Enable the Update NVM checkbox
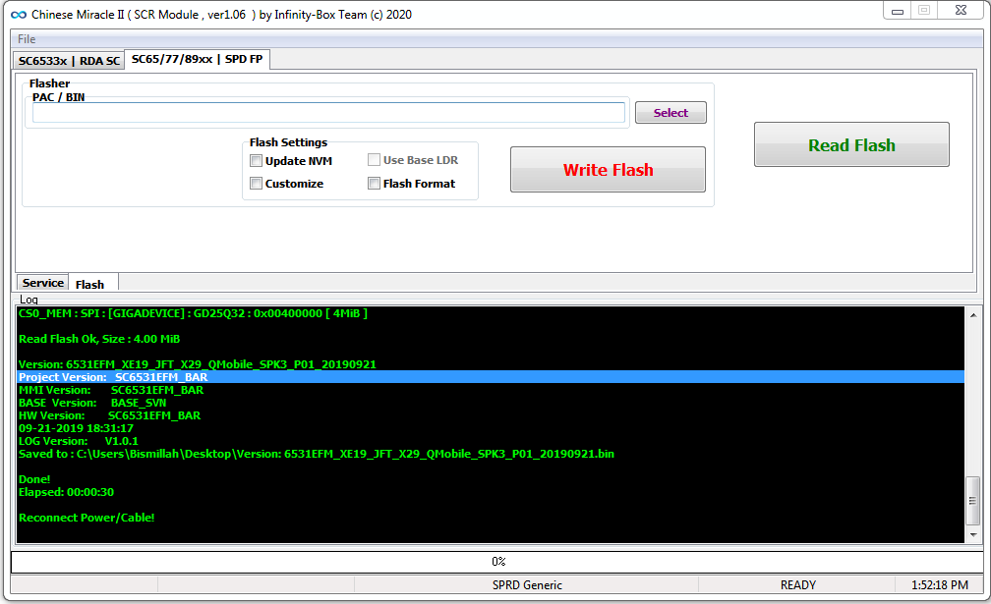991x604 pixels. 256,161
